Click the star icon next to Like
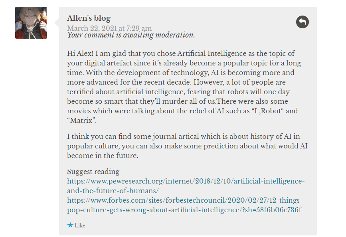346x237 pixels. click(70, 225)
